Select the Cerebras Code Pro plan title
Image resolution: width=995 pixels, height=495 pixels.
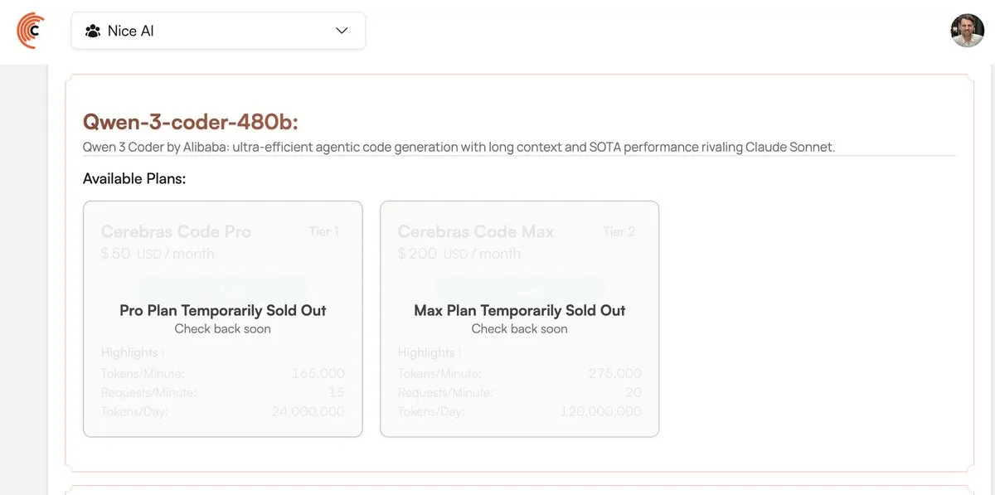pyautogui.click(x=176, y=231)
